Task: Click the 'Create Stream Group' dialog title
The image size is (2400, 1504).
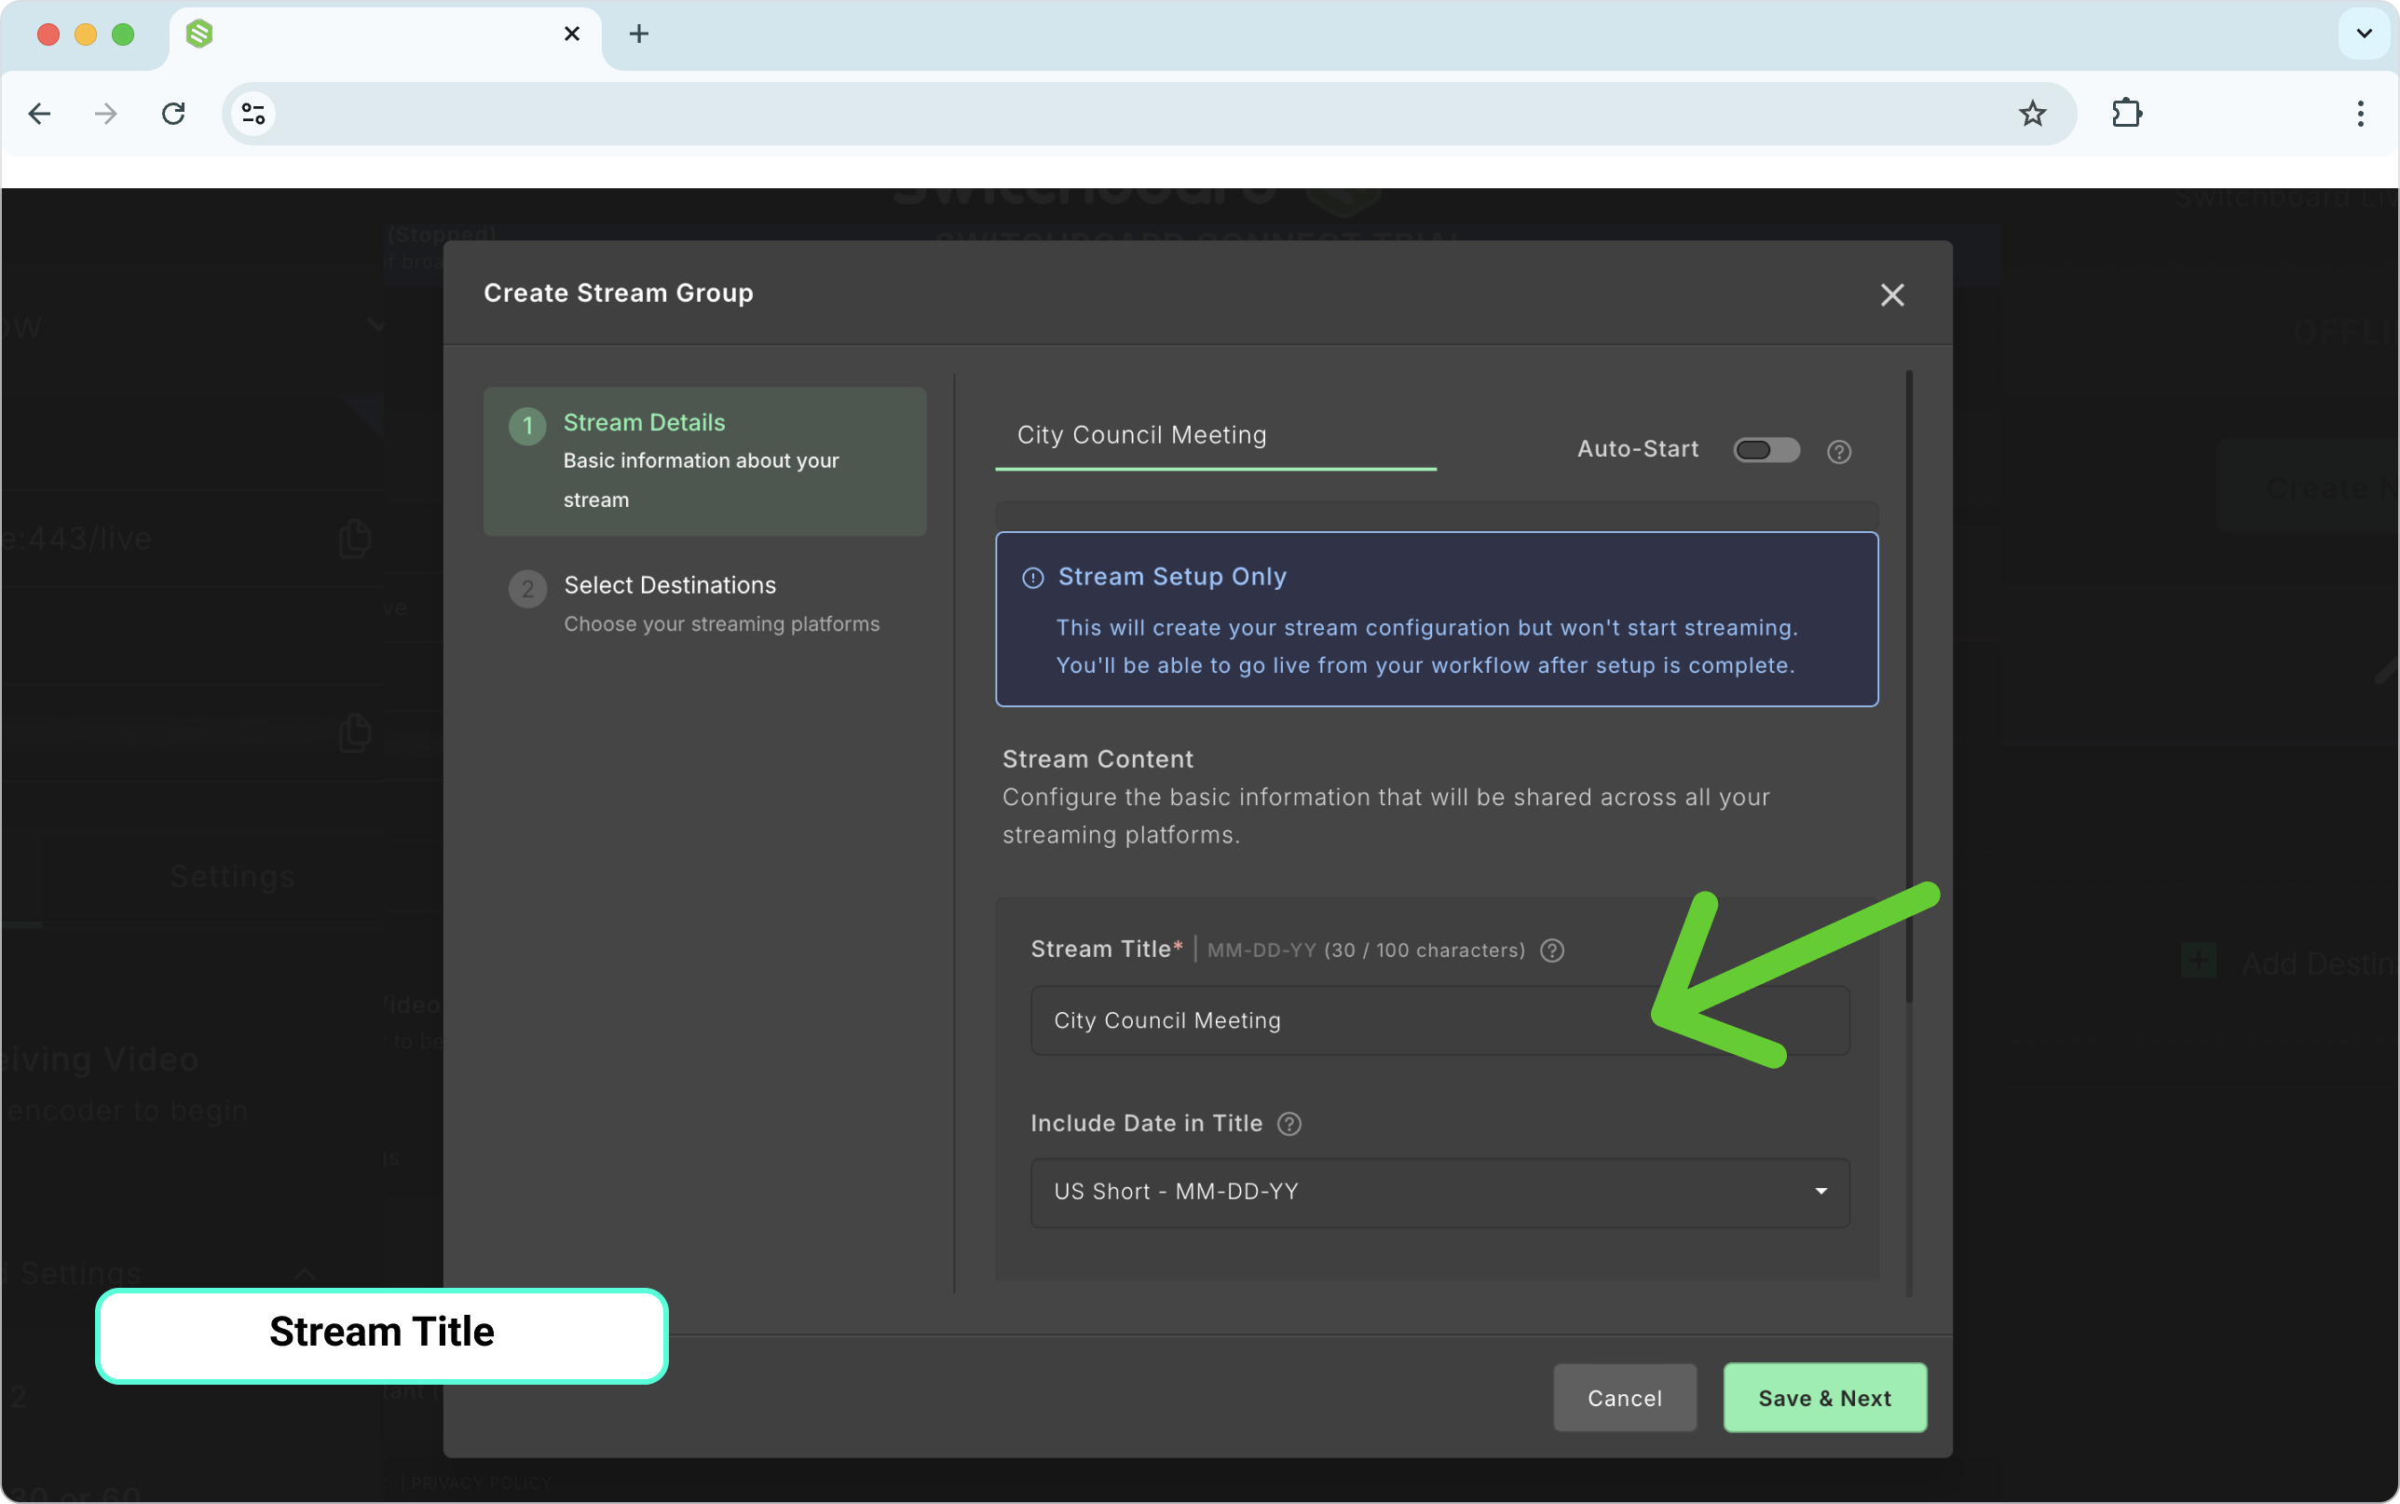Action: click(x=618, y=293)
